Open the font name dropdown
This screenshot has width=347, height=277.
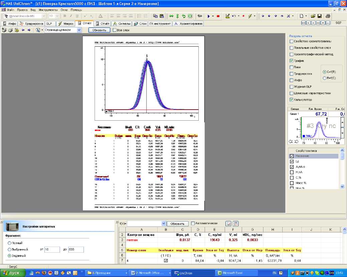tap(44, 16)
